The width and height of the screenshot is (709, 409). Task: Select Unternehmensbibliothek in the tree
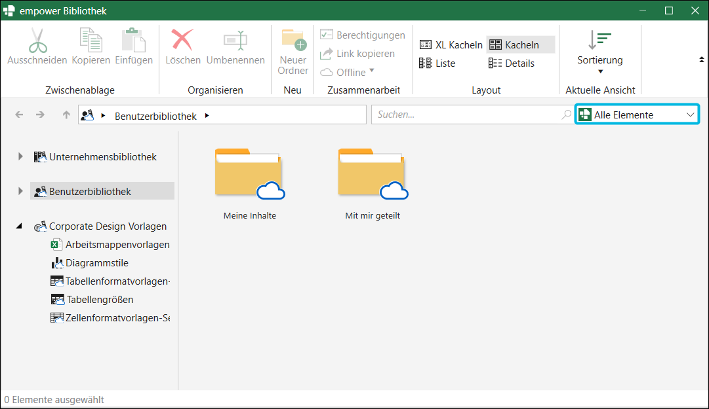(95, 157)
